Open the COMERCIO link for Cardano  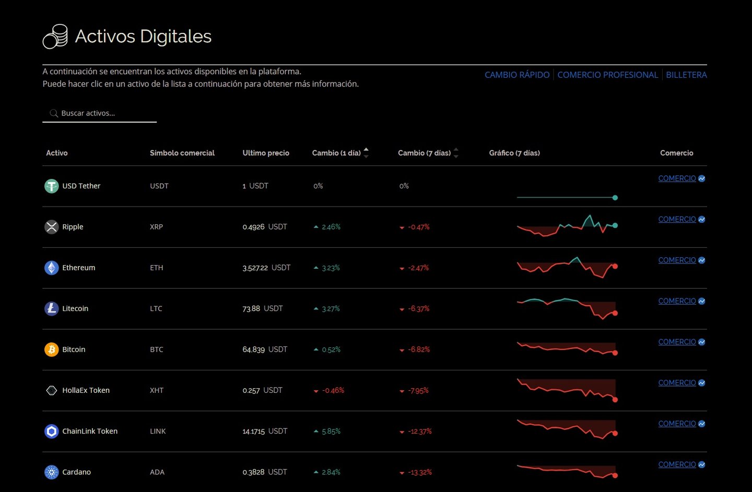tap(677, 464)
